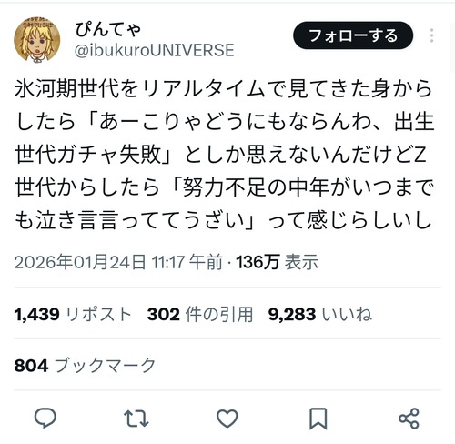Click the 136万 表示 view count
Viewport: 455px width, 444px height.
coord(278,262)
